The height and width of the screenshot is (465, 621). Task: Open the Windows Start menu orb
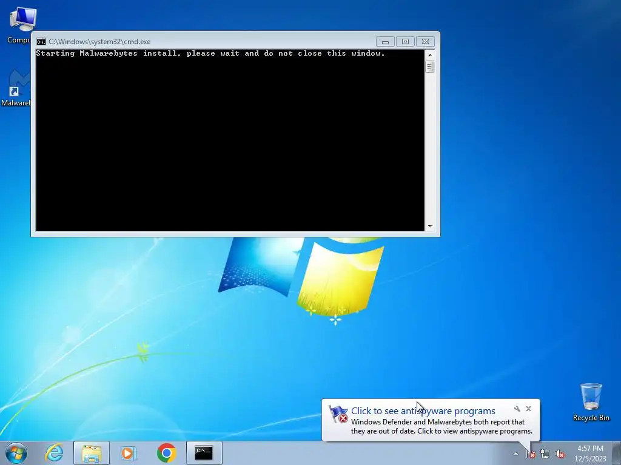tap(16, 453)
